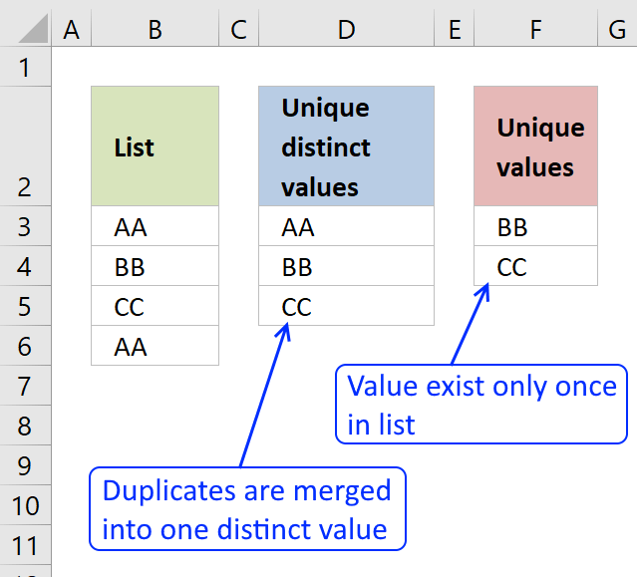The image size is (637, 577).
Task: Click cell B4 containing BB
Action: point(155,267)
